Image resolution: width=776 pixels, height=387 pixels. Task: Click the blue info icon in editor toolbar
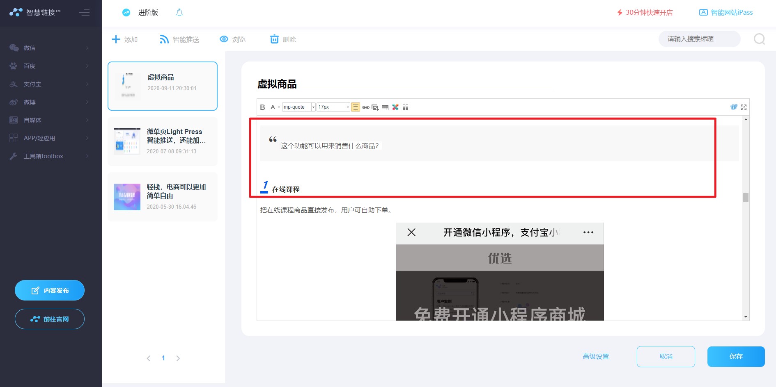[x=734, y=107]
